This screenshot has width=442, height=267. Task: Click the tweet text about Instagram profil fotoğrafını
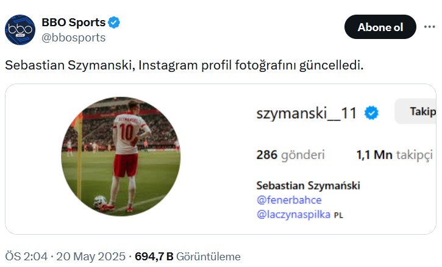coord(184,65)
